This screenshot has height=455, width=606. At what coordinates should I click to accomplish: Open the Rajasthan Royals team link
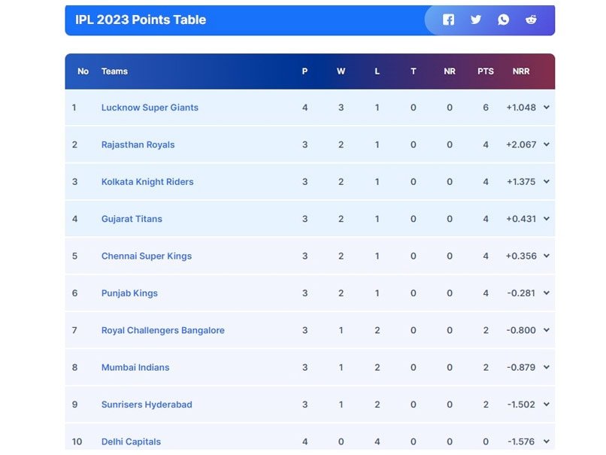[138, 144]
